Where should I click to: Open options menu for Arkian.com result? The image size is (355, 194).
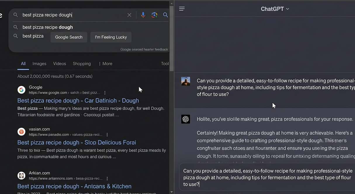(107, 178)
